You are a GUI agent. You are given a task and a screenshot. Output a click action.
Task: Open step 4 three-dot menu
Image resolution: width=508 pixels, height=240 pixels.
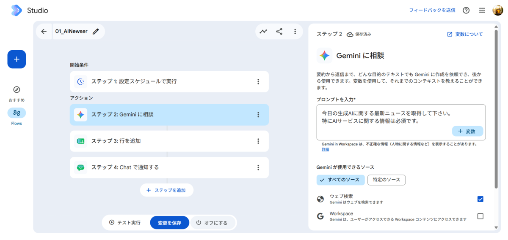pos(258,167)
